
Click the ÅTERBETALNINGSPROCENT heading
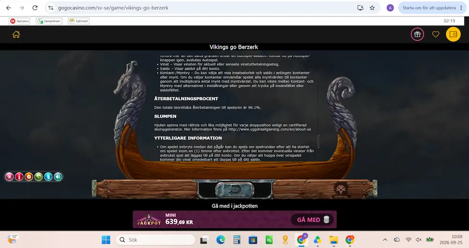point(186,98)
